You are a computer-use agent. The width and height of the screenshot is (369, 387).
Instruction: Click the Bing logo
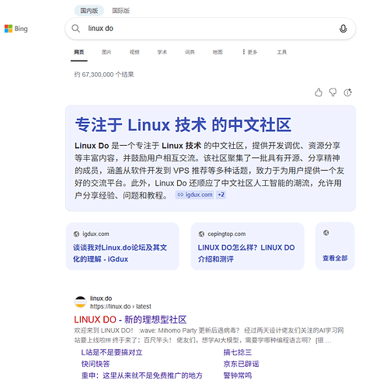(16, 29)
